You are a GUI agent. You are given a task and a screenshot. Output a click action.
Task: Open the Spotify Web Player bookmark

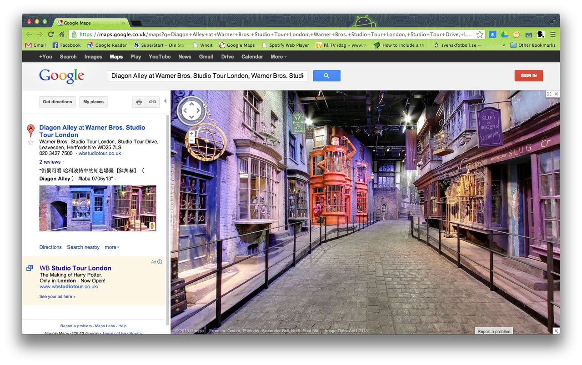(286, 45)
